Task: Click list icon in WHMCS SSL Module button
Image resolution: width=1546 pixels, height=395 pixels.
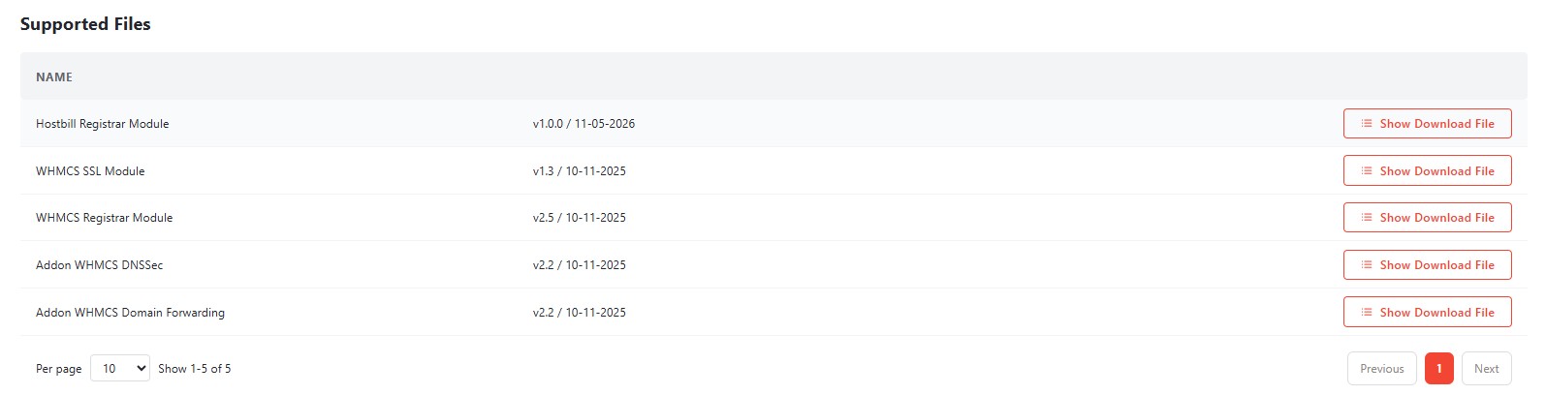Action: (1366, 171)
